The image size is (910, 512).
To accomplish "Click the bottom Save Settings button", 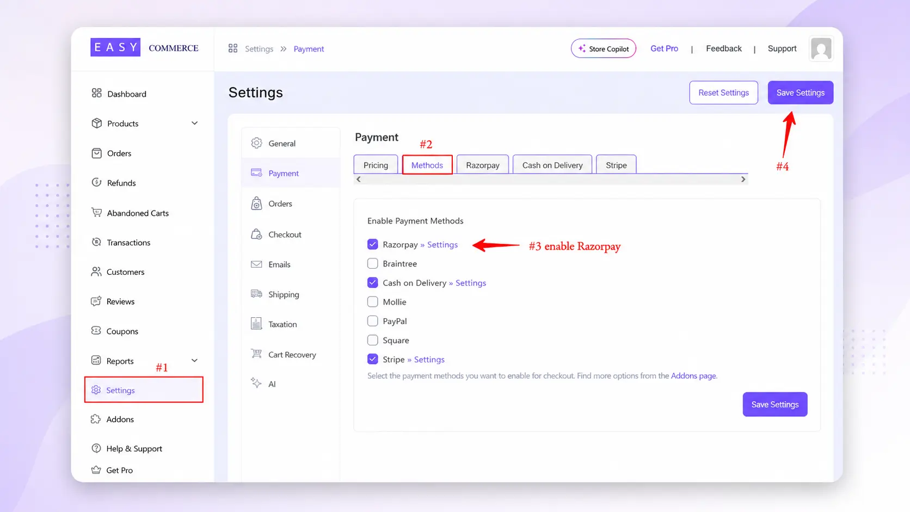I will pos(775,404).
